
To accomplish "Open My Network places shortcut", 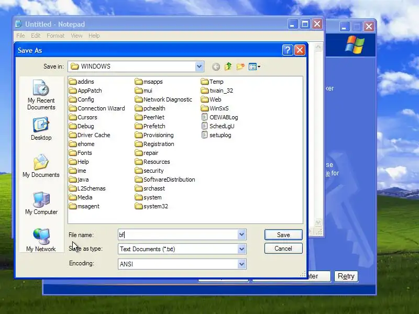I will [41, 240].
